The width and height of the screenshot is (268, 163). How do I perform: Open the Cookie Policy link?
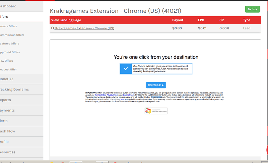[x=129, y=95]
